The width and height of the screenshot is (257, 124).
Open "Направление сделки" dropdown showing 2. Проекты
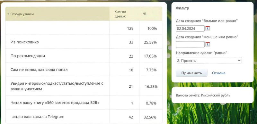coord(209,61)
